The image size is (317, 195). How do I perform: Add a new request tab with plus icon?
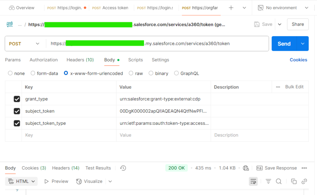[x=231, y=8]
